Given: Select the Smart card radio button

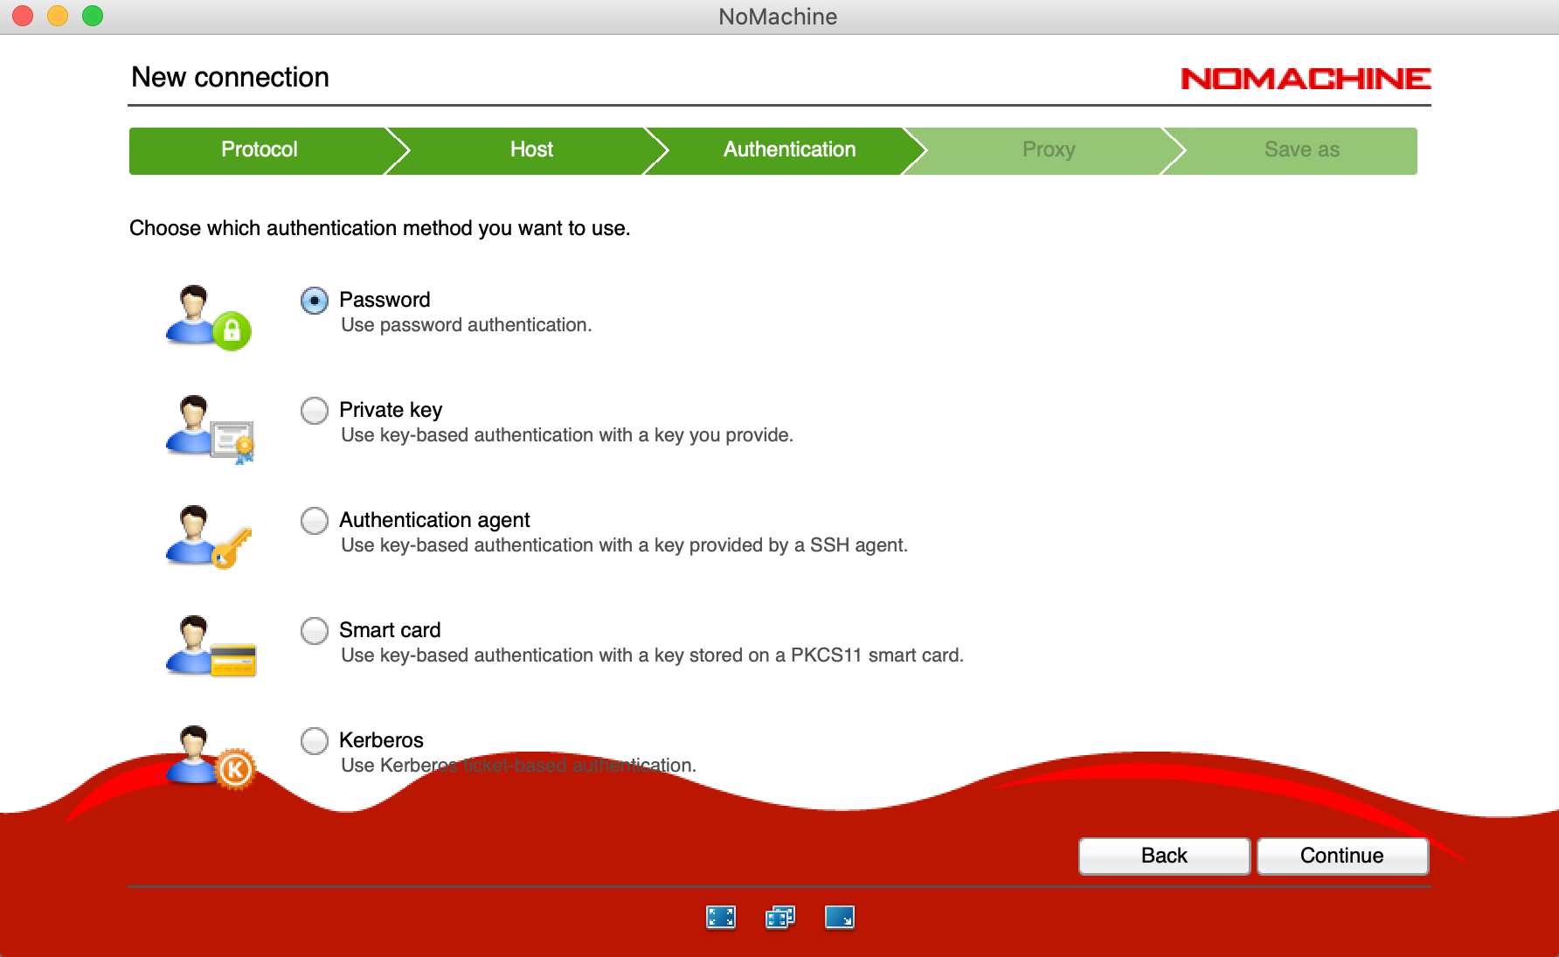Looking at the screenshot, I should (315, 631).
